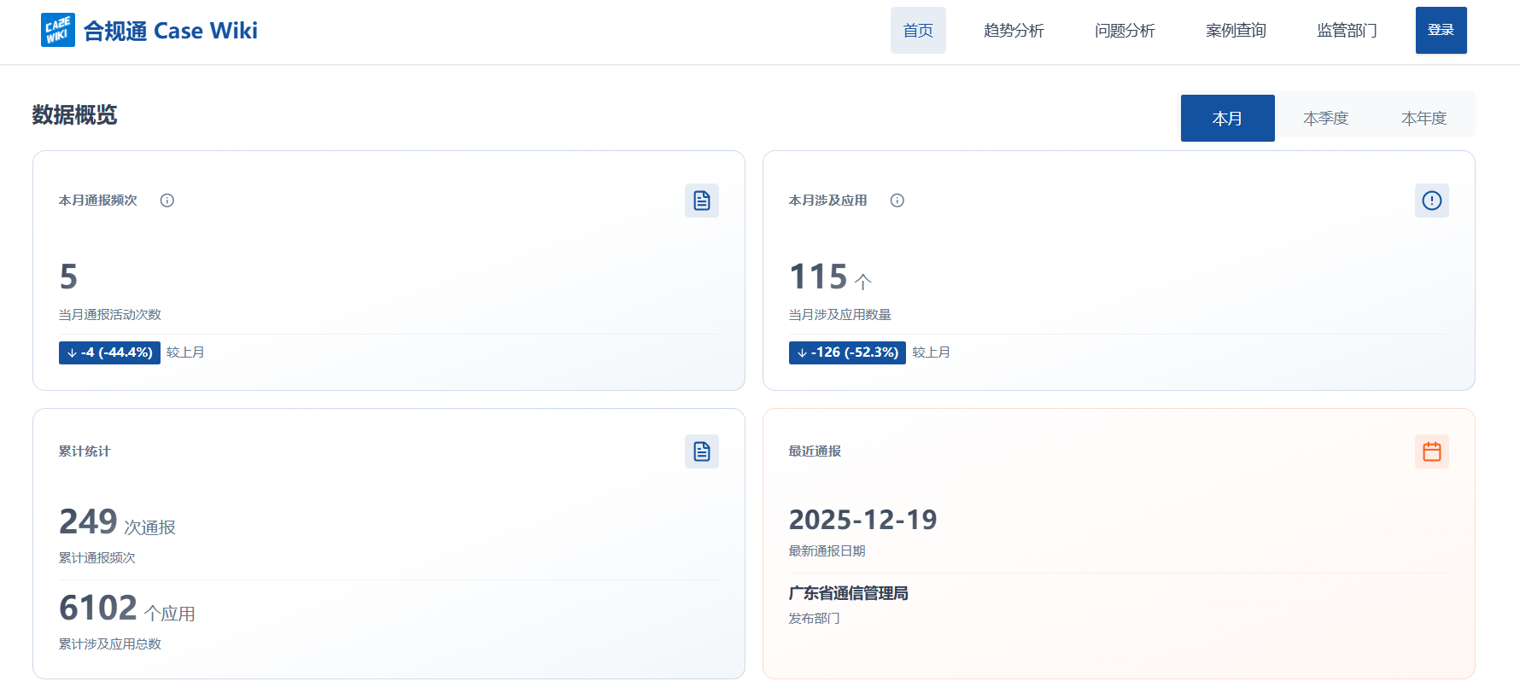Screen dimensions: 1520x693
Task: Click 广东省通信管理局 department name
Action: click(848, 593)
